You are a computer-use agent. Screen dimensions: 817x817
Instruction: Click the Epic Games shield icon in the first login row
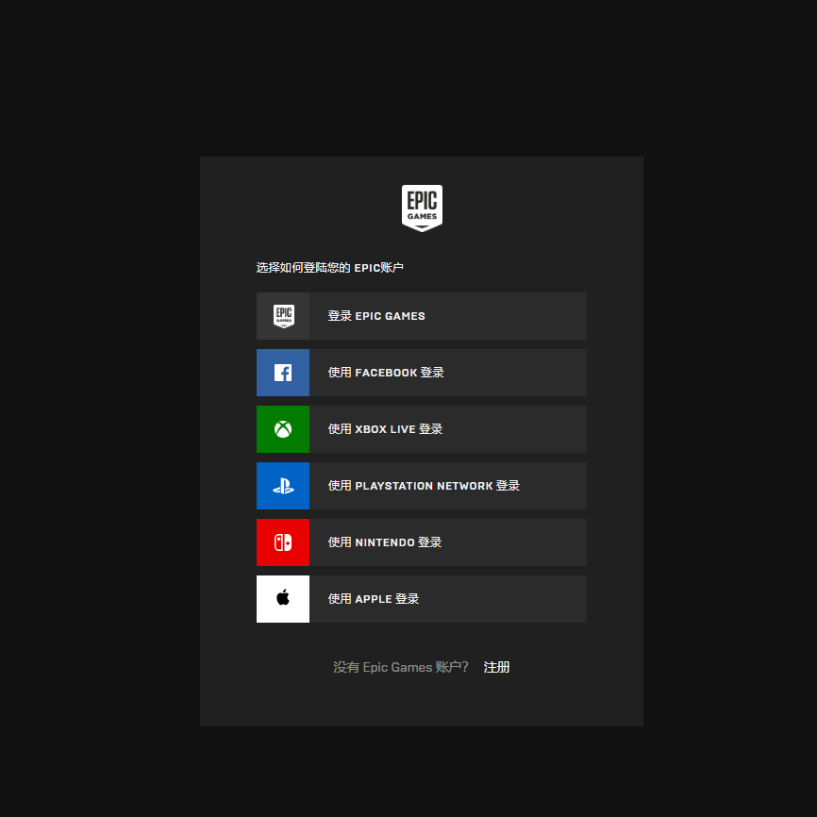[283, 316]
